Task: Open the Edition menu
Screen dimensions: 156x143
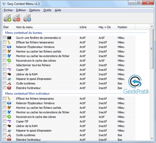Action: [x=21, y=10]
